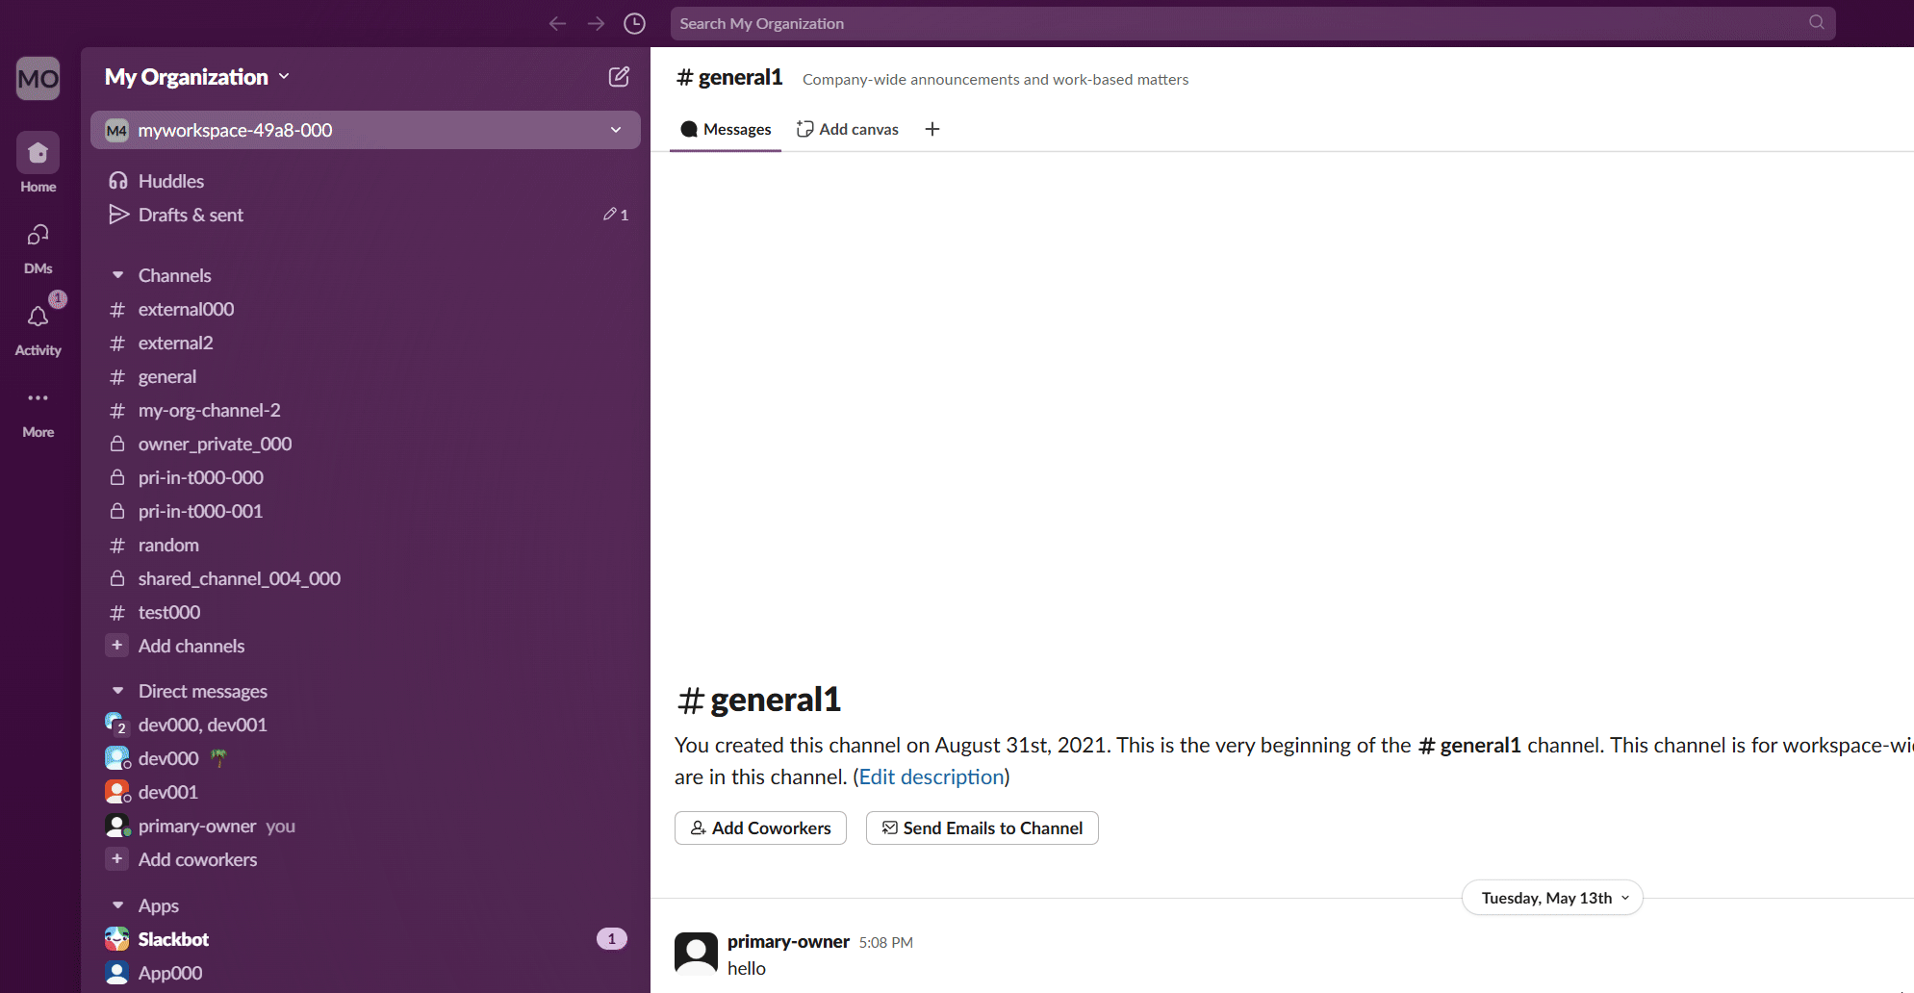This screenshot has width=1914, height=993.
Task: Open private channel pri-in-t000-000
Action: 366,477
